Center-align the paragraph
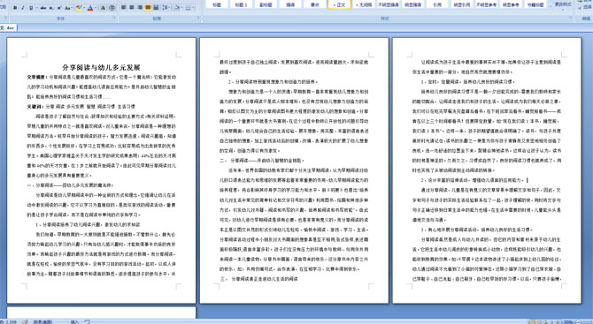The width and height of the screenshot is (593, 324). [132, 7]
